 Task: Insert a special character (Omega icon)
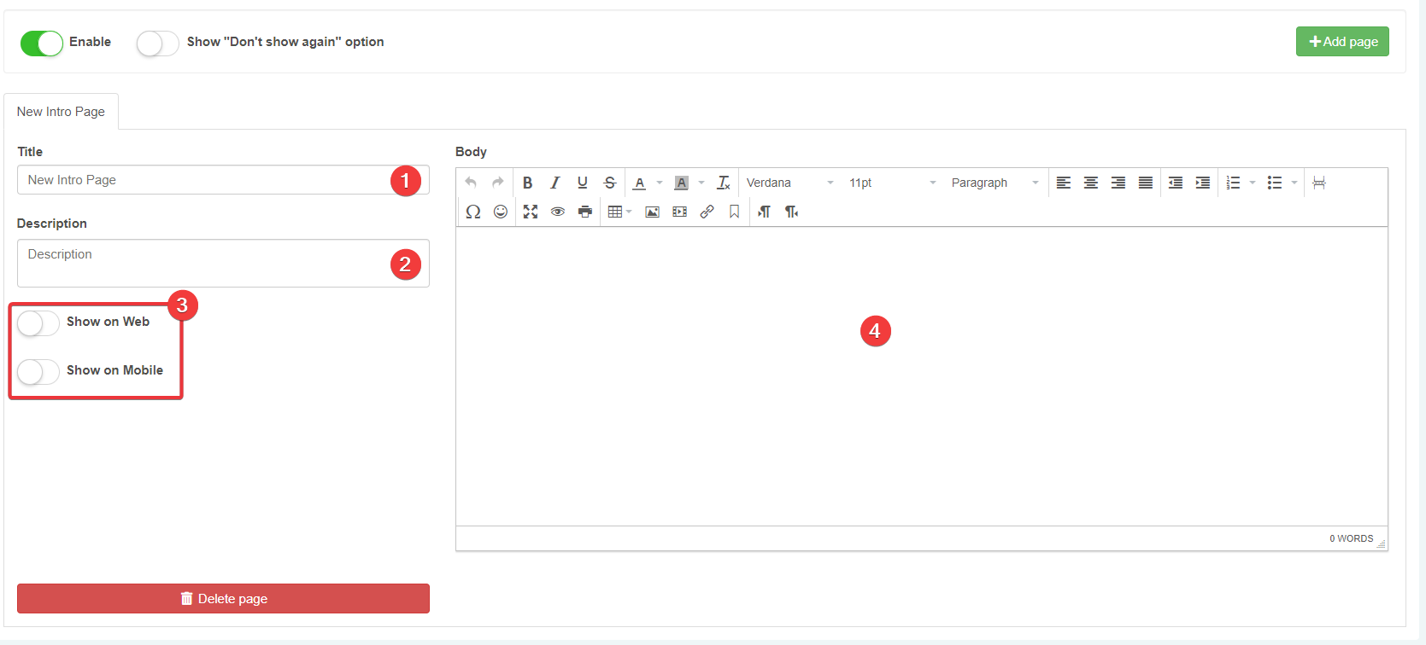coord(472,212)
